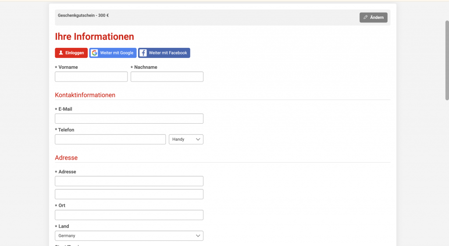Focus the Vorname input field
The width and height of the screenshot is (449, 246).
point(91,77)
